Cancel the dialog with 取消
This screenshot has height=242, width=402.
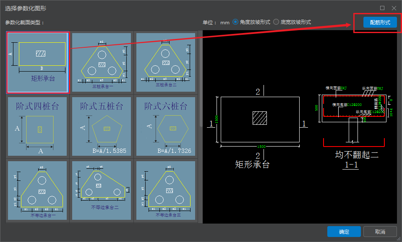coord(380,232)
